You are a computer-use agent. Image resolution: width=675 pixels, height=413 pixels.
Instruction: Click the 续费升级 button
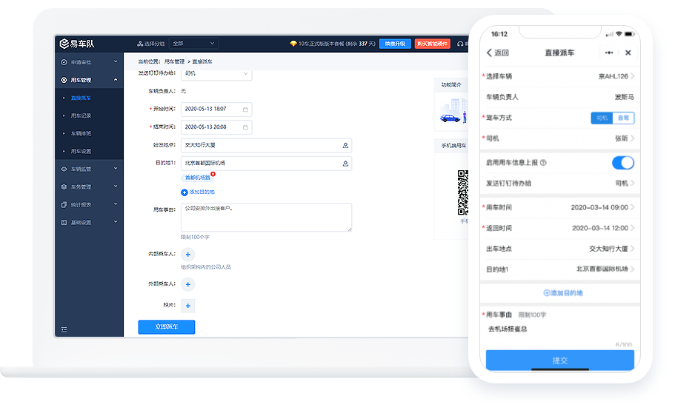(395, 44)
